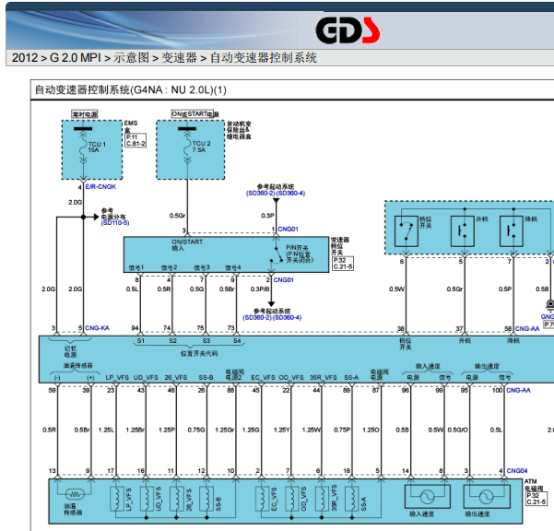Go to the 变速器 breadcrumb item
The image size is (554, 531).
point(179,57)
